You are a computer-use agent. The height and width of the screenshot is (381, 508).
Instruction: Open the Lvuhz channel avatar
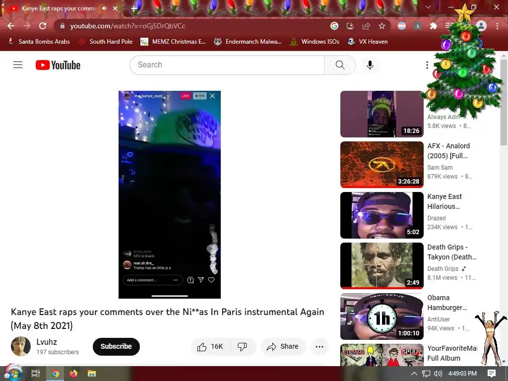[21, 346]
